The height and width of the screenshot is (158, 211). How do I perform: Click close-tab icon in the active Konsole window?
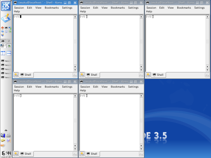click(75, 75)
